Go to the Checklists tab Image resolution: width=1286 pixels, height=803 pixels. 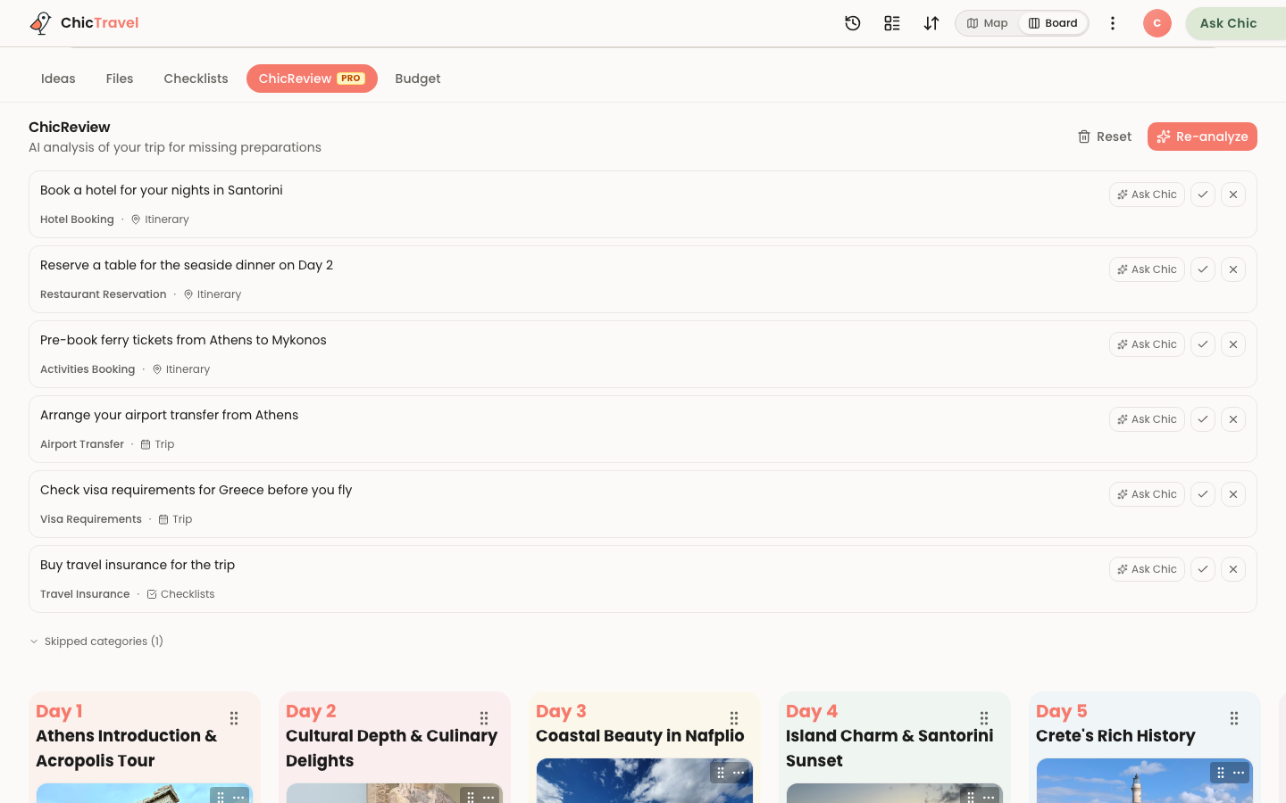click(x=196, y=79)
